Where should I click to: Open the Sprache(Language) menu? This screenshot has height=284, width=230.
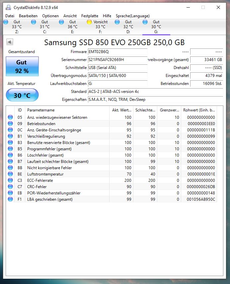coord(133,16)
